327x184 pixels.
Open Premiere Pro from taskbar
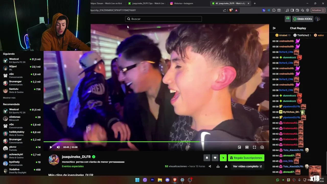[153, 180]
